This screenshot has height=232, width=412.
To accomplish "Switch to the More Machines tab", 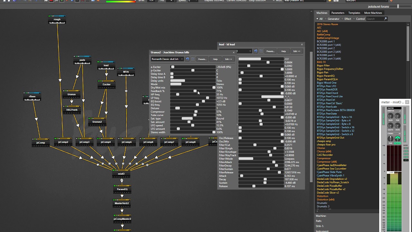I will click(x=373, y=13).
